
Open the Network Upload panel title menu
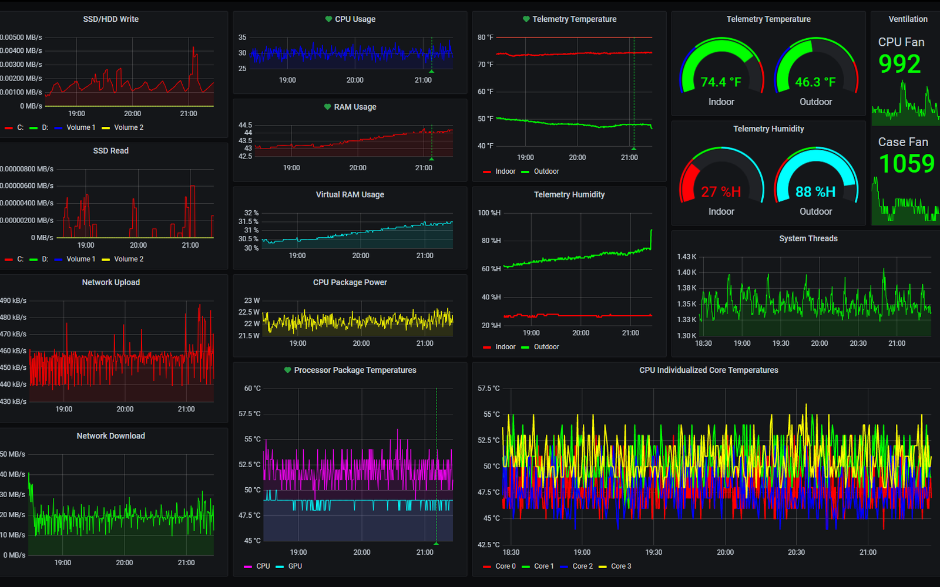click(111, 282)
